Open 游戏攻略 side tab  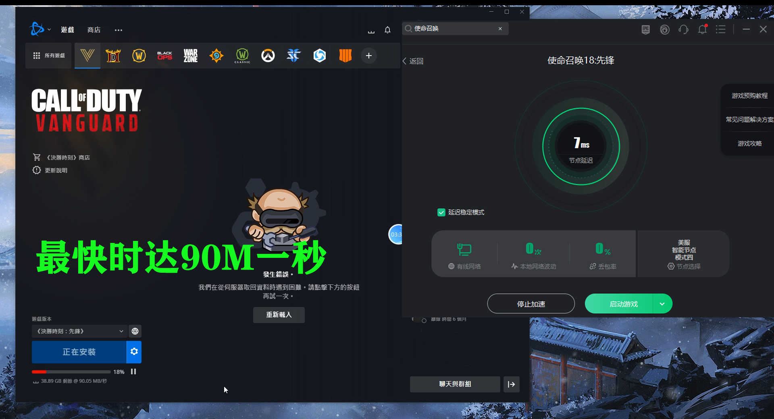749,143
